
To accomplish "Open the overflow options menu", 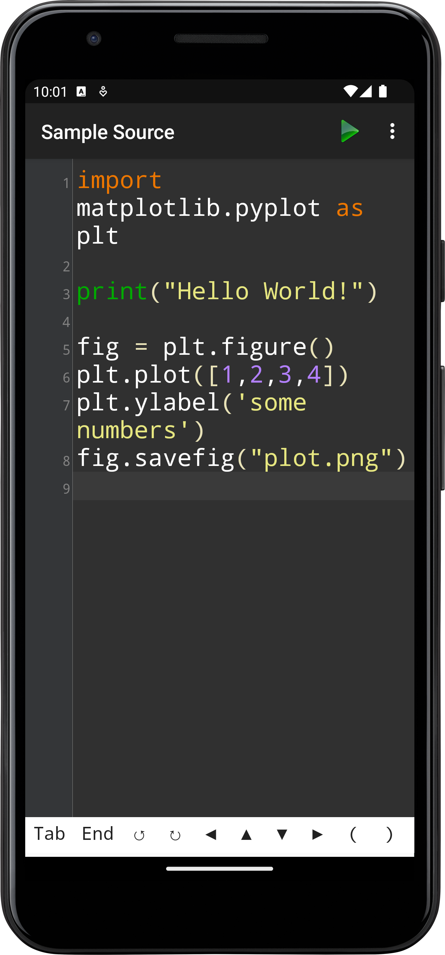I will [x=392, y=131].
